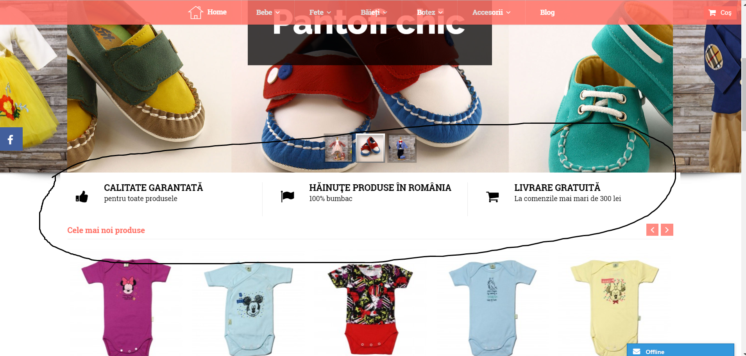Click the Home house icon

195,12
